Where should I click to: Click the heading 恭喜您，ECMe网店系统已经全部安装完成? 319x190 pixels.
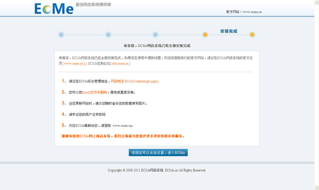point(157,46)
